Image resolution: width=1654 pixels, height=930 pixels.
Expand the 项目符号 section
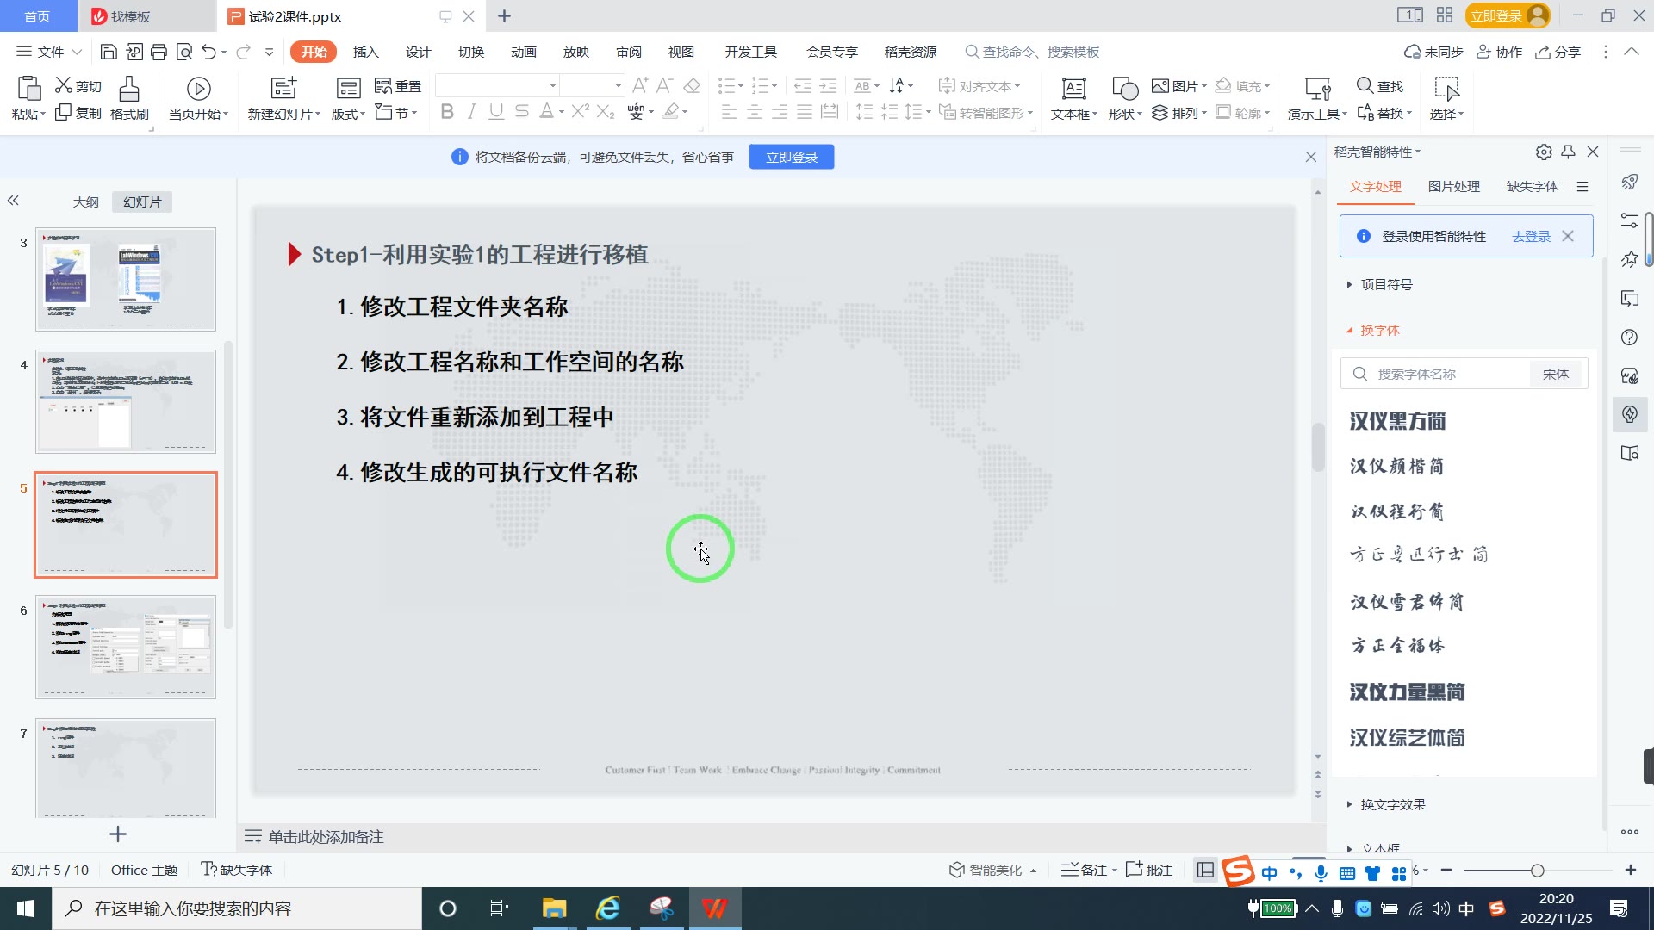tap(1385, 284)
